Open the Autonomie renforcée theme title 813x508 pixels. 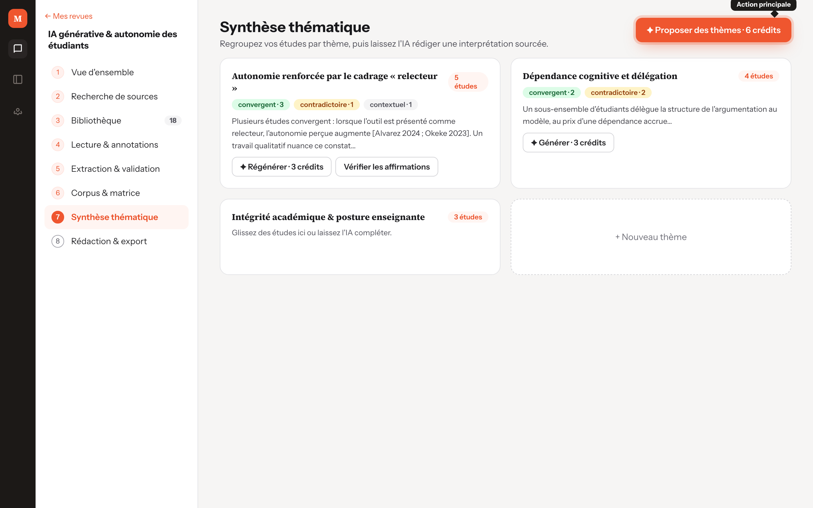click(x=335, y=82)
